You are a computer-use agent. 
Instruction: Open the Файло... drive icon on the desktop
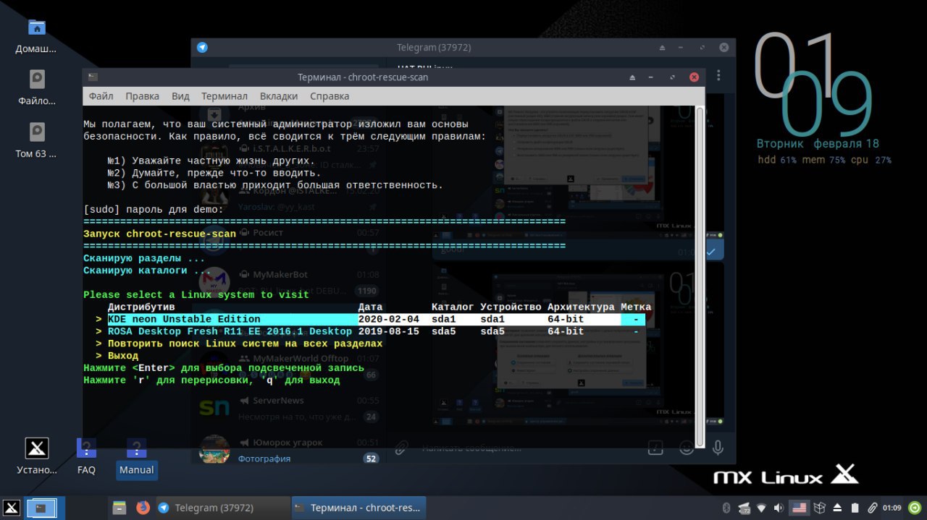pos(36,88)
